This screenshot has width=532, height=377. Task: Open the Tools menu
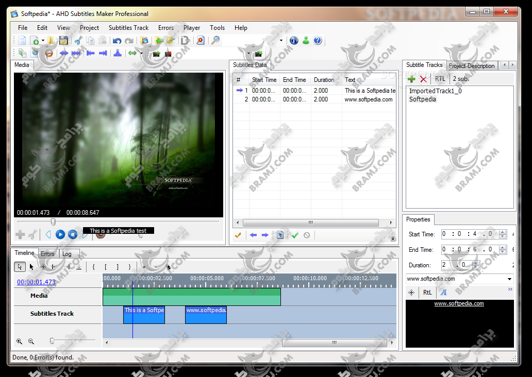pyautogui.click(x=217, y=28)
